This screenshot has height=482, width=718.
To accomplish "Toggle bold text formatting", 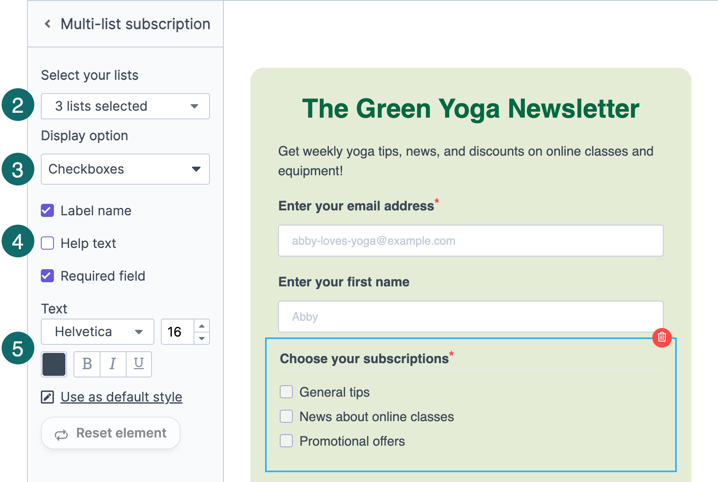I will [x=87, y=364].
